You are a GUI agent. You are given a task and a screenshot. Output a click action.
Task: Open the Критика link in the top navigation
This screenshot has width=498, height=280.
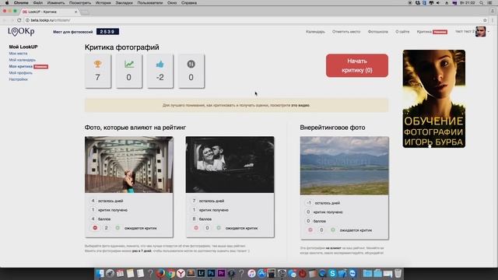coord(424,32)
